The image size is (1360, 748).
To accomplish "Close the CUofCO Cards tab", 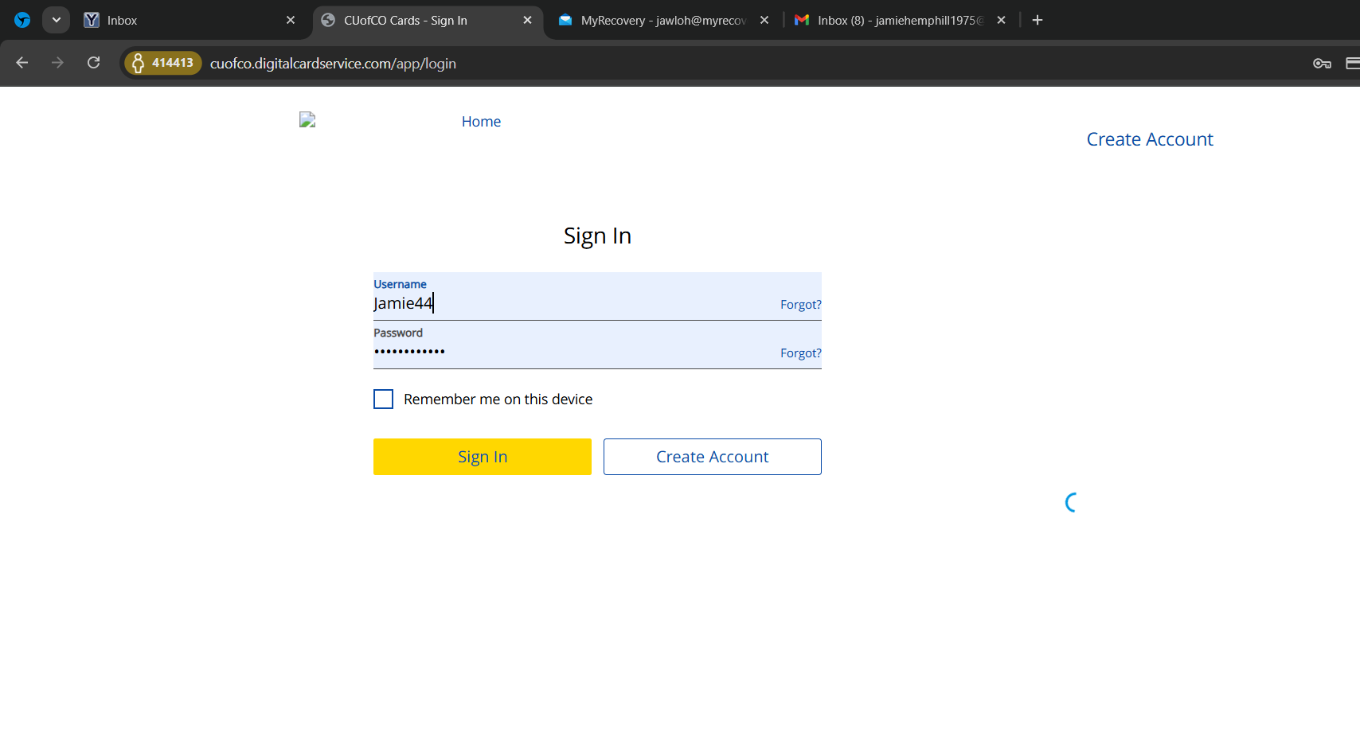I will pos(527,20).
